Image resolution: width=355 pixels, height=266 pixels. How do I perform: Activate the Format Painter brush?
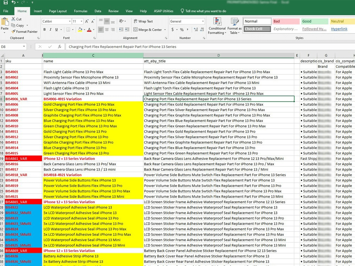click(24, 32)
